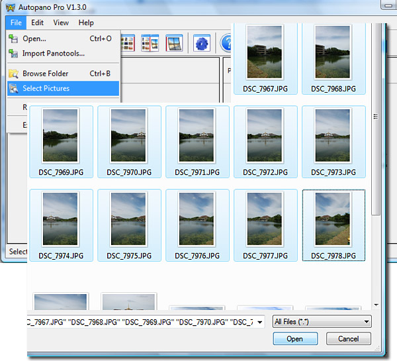Click the Open menu item icon
The image size is (397, 361).
point(13,39)
